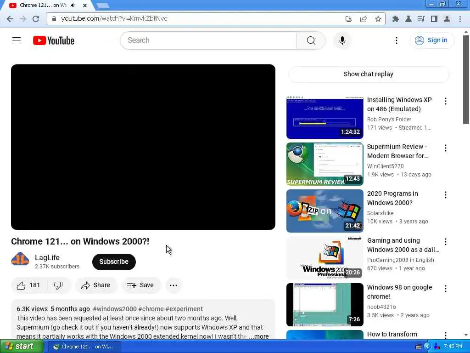470x353 pixels.
Task: Toggle the browser side panel
Action: (434, 19)
